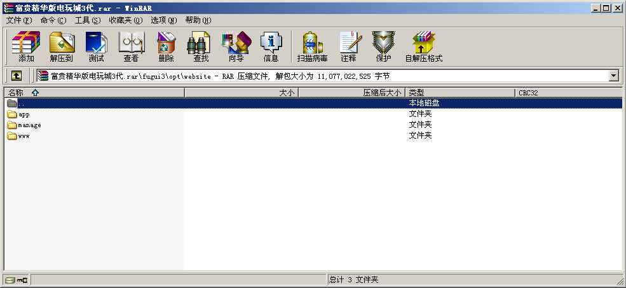Image resolution: width=626 pixels, height=288 pixels.
Task: Open the Favorites (收藏夹) menu
Action: 125,20
